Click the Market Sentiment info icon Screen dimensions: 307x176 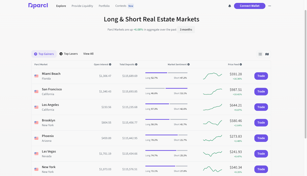[x=188, y=65]
